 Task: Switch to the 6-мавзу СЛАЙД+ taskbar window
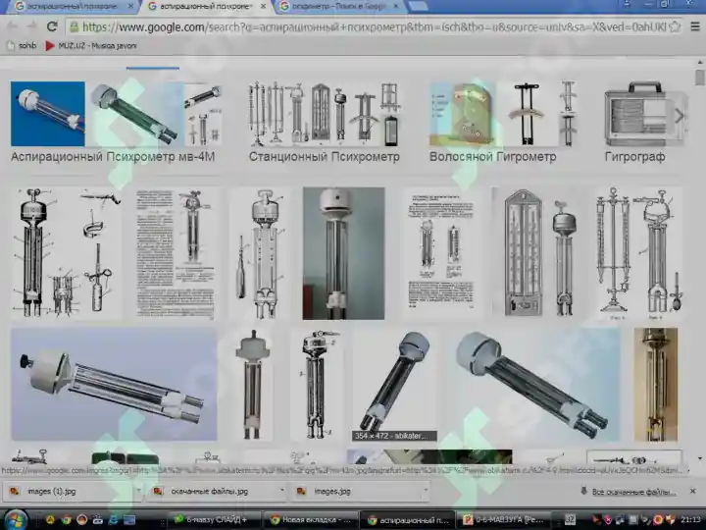click(x=215, y=520)
